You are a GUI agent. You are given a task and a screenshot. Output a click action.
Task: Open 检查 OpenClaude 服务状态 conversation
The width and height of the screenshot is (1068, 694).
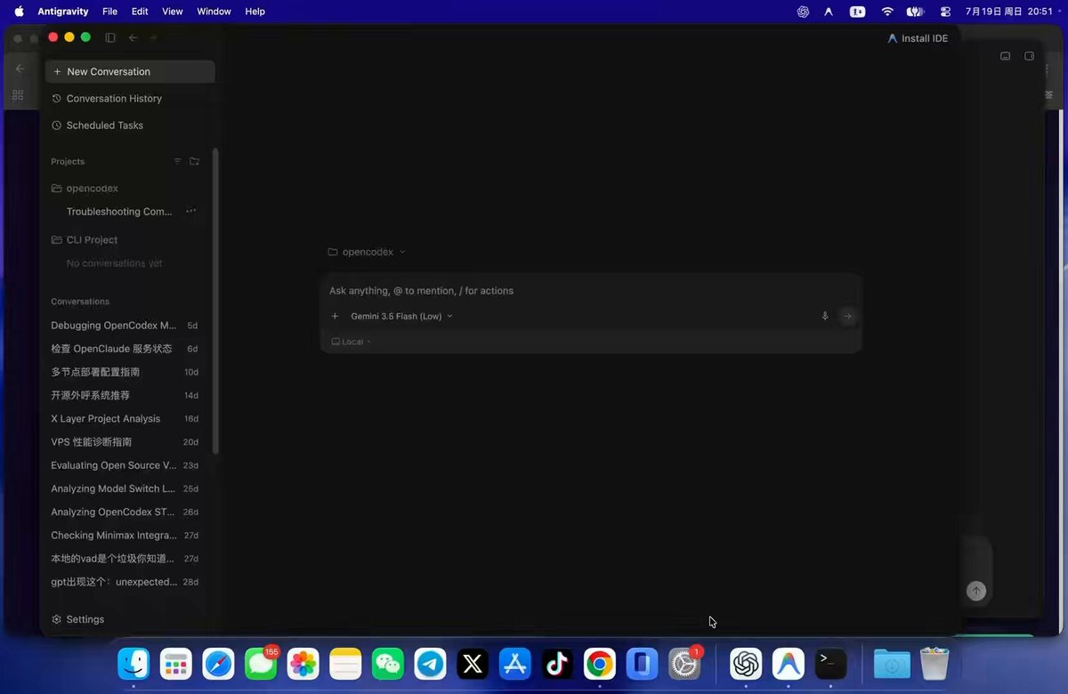(x=125, y=349)
